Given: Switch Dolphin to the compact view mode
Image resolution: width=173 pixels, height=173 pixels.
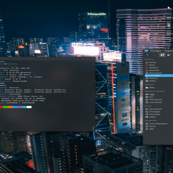Looking at the screenshot, I should (169, 55).
